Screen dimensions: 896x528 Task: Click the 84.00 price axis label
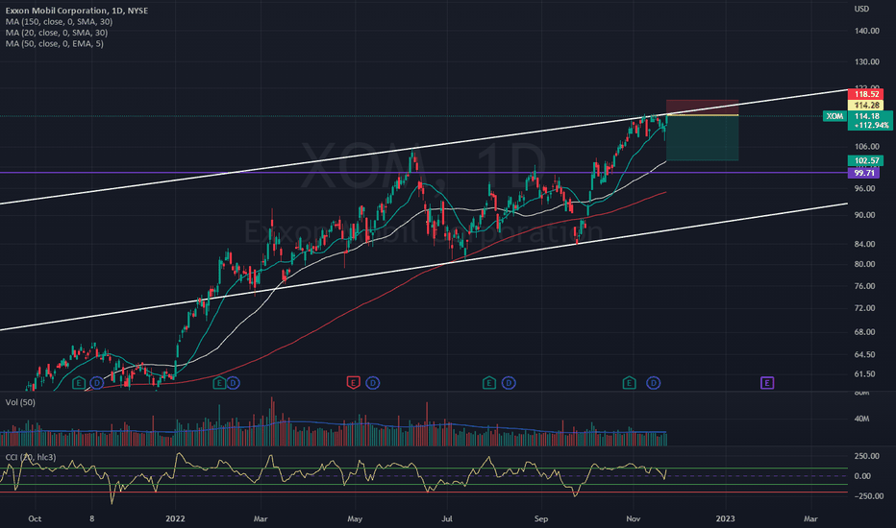tap(864, 244)
